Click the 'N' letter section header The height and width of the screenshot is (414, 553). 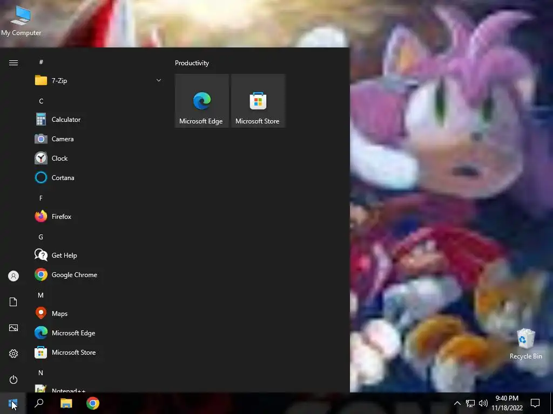41,373
